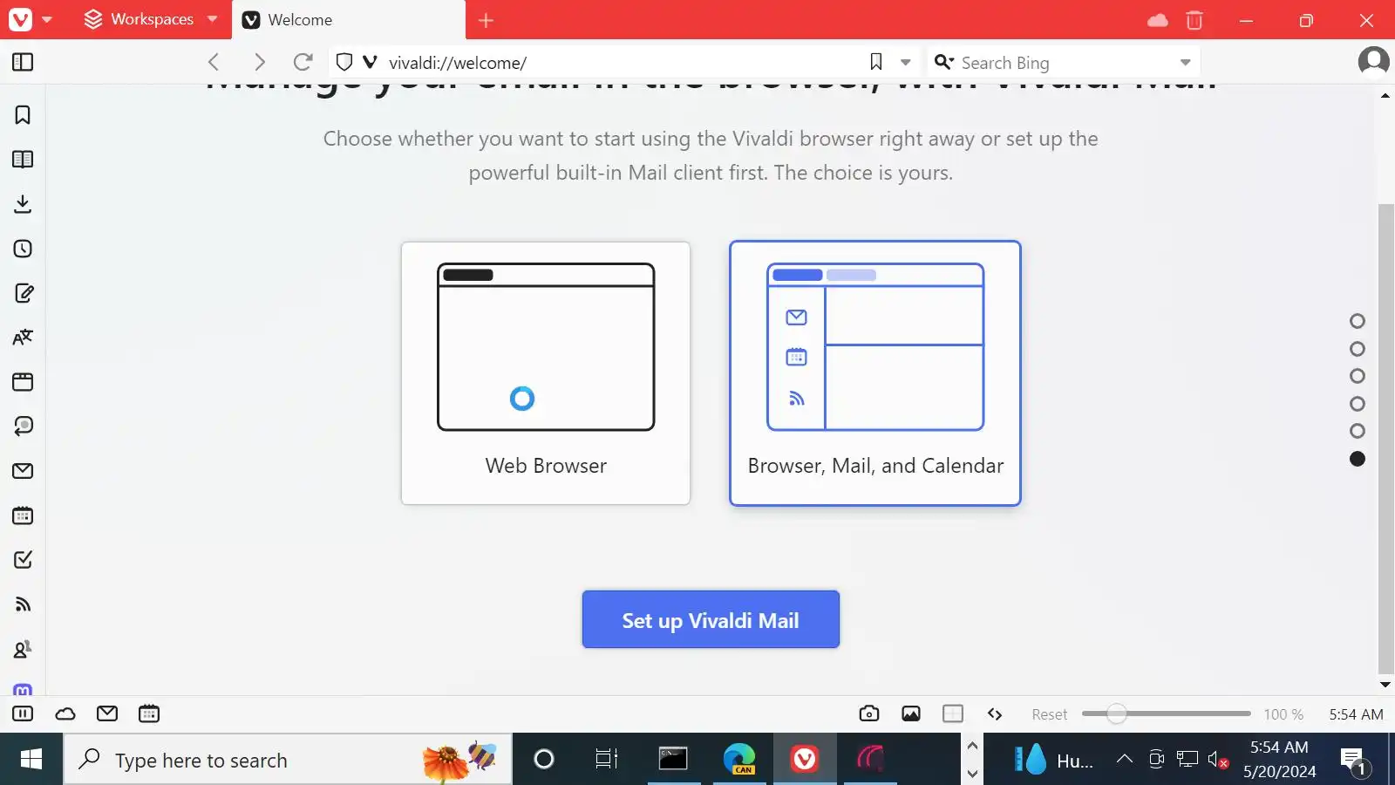Reset the zoom level
1395x785 pixels.
click(1049, 714)
